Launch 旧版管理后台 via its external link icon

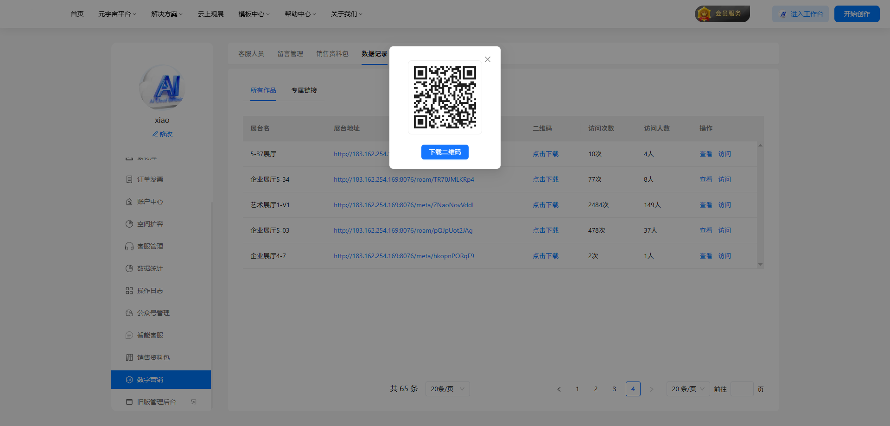(x=194, y=401)
